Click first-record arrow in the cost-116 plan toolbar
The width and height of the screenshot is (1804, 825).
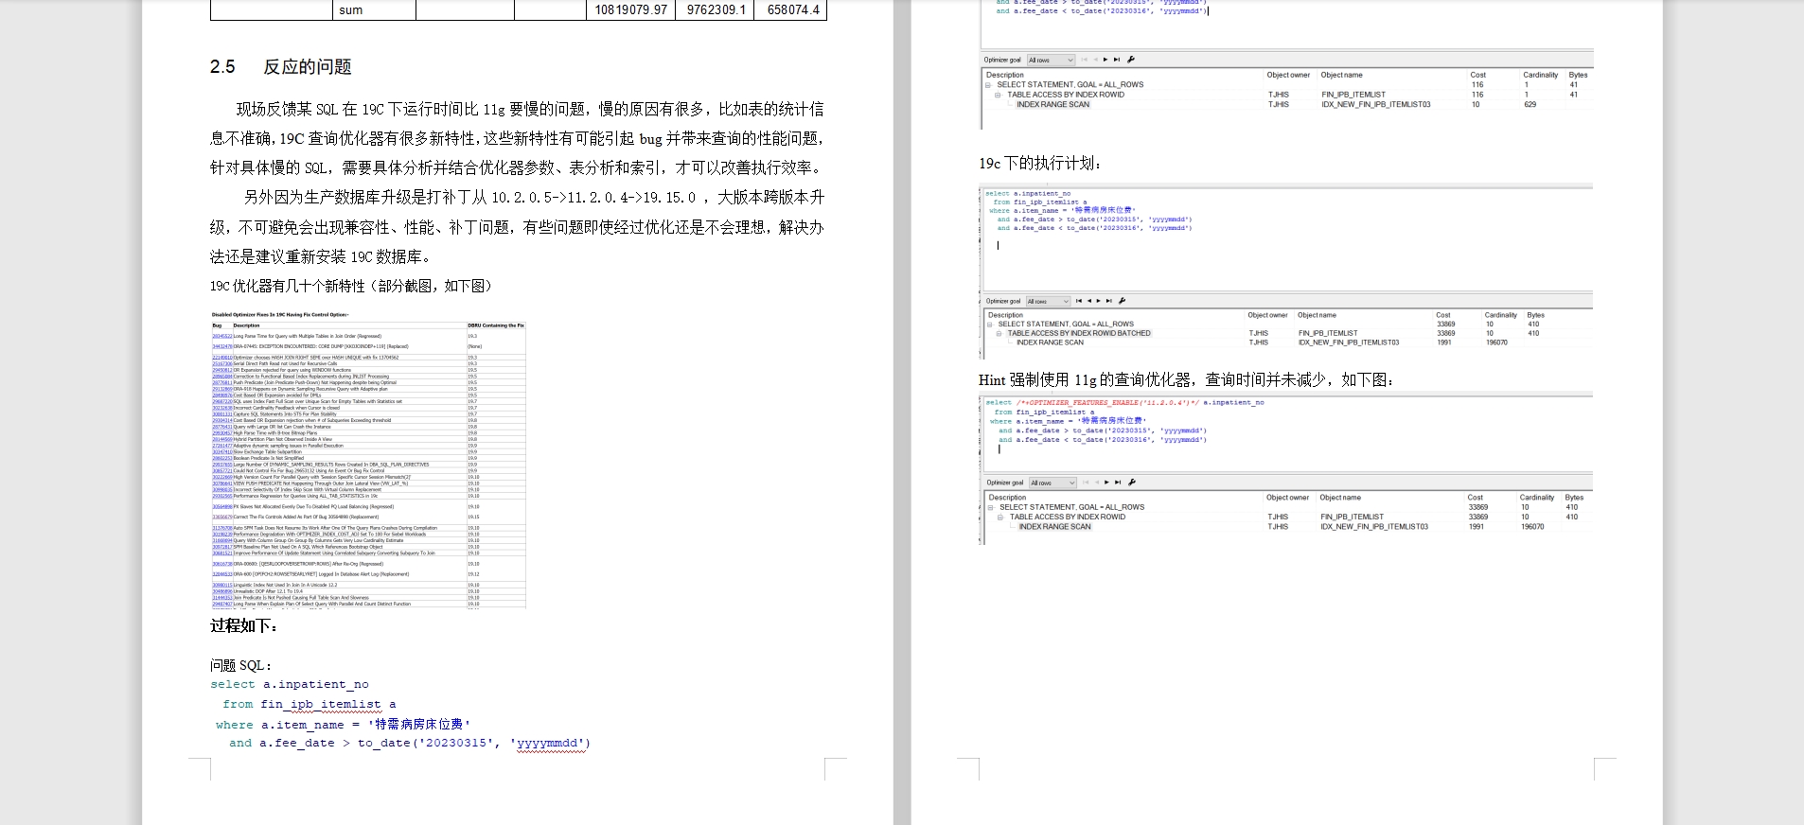1085,60
